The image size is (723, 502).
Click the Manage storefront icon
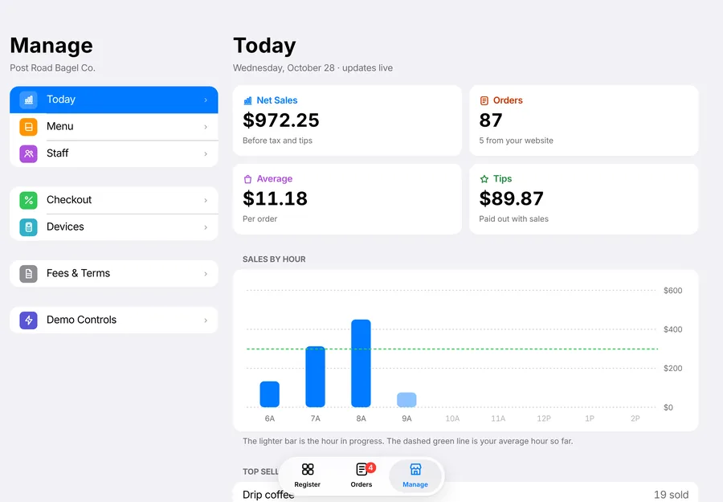pos(415,469)
